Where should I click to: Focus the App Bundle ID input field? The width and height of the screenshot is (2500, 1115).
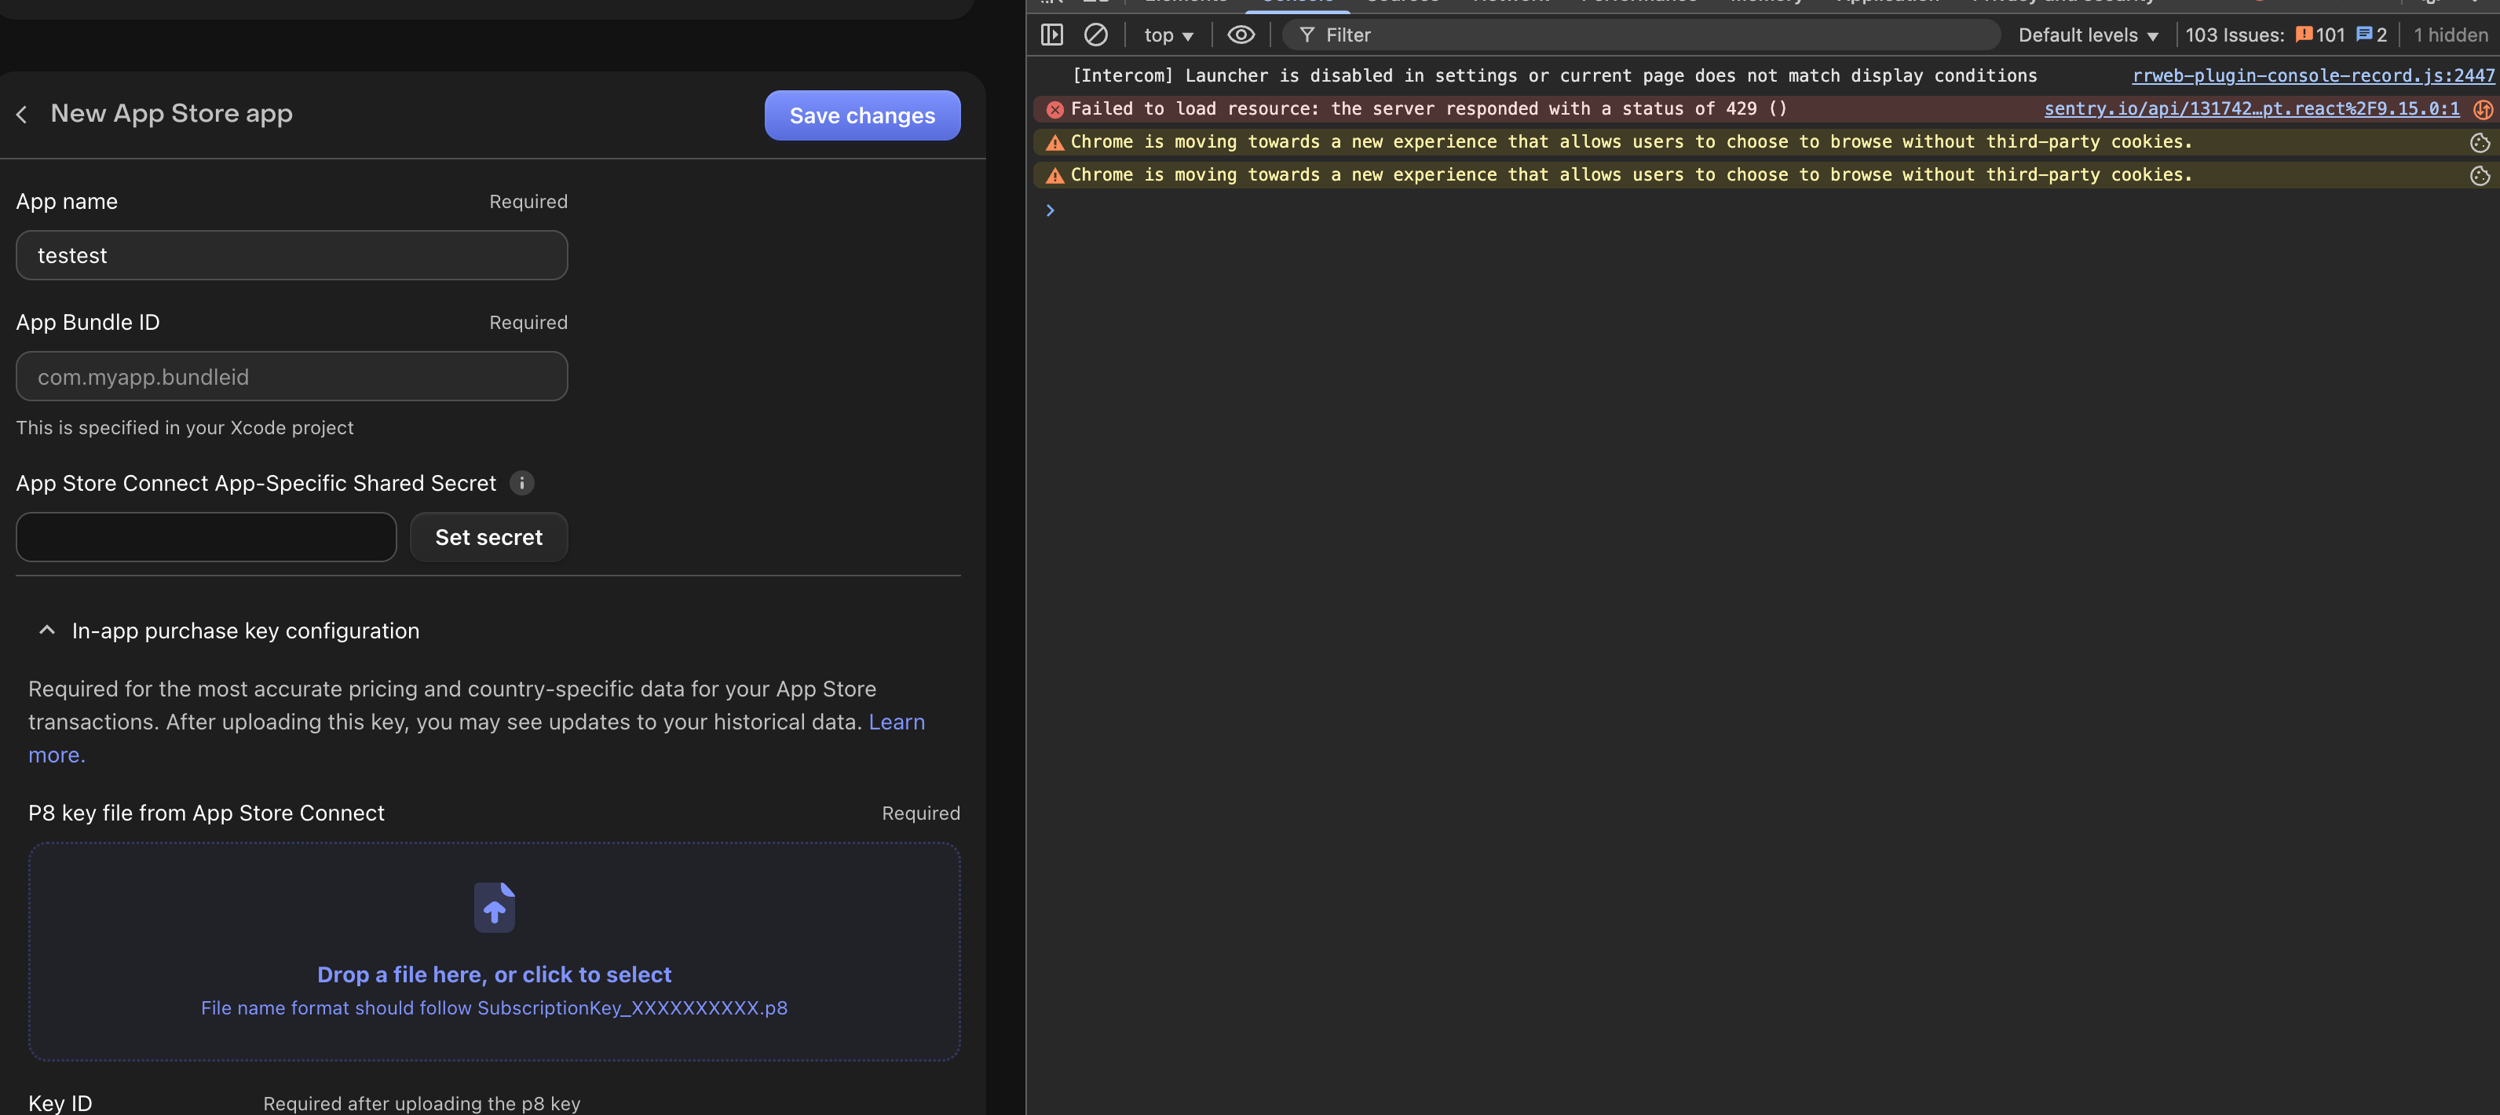pos(292,377)
